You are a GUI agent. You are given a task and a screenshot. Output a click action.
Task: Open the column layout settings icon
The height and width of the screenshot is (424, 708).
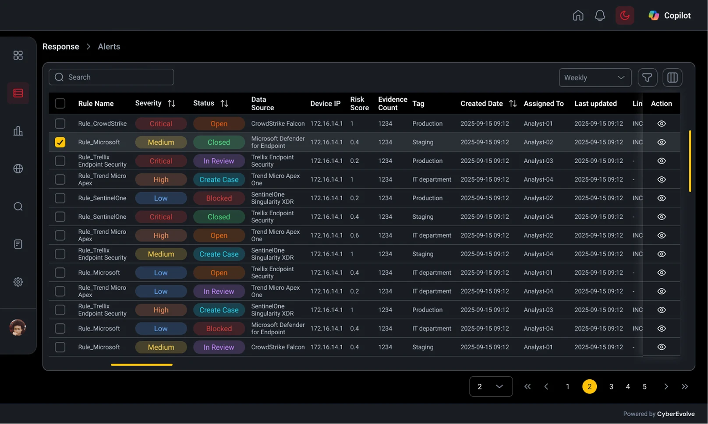click(672, 78)
